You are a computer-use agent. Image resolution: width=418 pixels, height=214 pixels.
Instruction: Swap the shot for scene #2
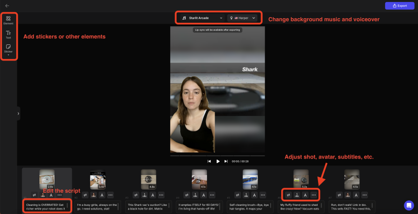(85, 195)
